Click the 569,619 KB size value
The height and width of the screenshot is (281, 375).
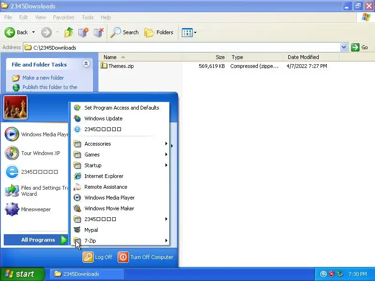[212, 66]
